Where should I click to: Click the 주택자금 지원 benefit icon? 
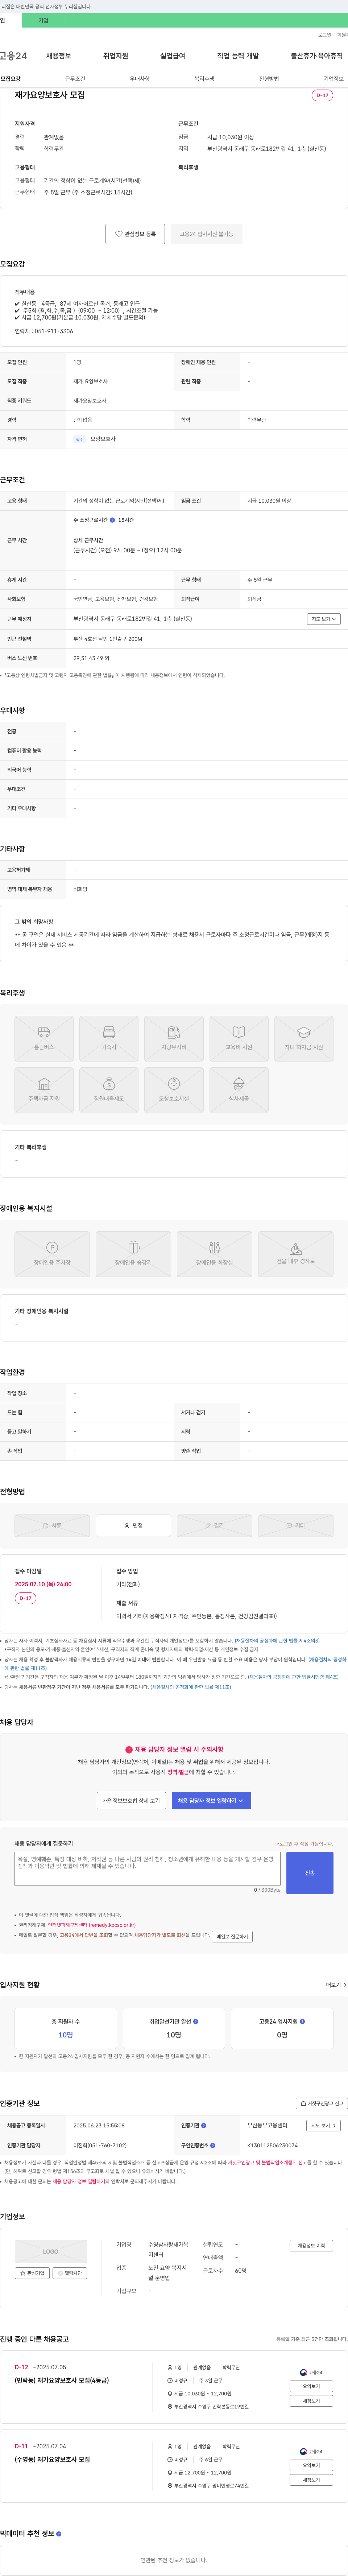pos(44,1090)
